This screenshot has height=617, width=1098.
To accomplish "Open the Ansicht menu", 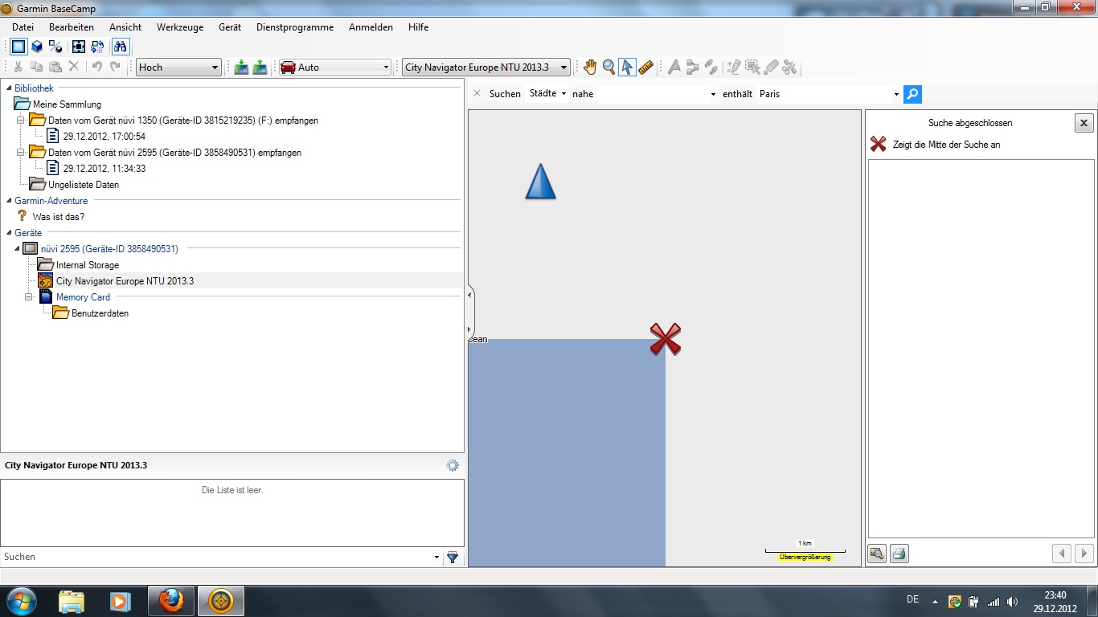I will coord(125,27).
